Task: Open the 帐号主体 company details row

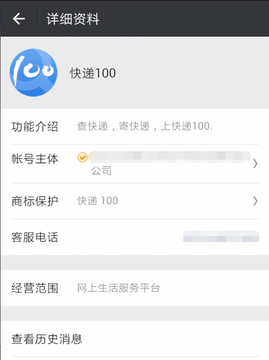Action: [x=134, y=164]
